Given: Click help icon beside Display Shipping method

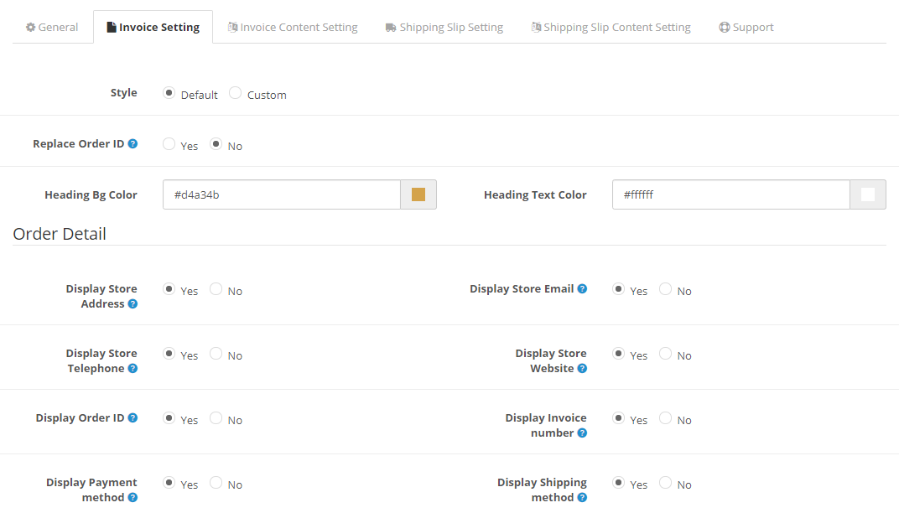Looking at the screenshot, I should (x=582, y=498).
